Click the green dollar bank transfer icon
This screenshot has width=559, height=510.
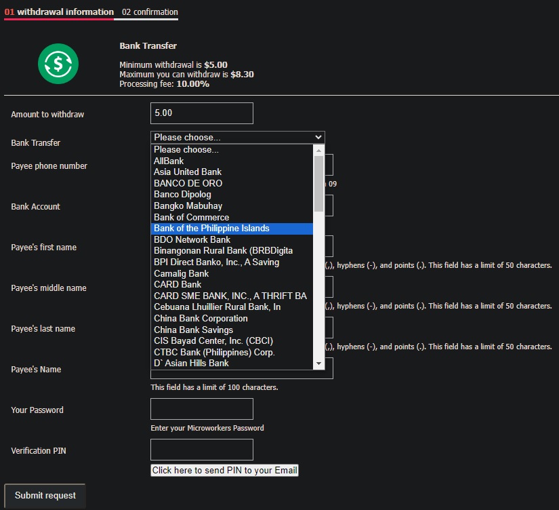click(58, 64)
